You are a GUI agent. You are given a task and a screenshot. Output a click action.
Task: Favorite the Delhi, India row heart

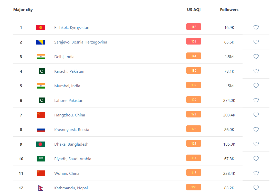(256, 57)
